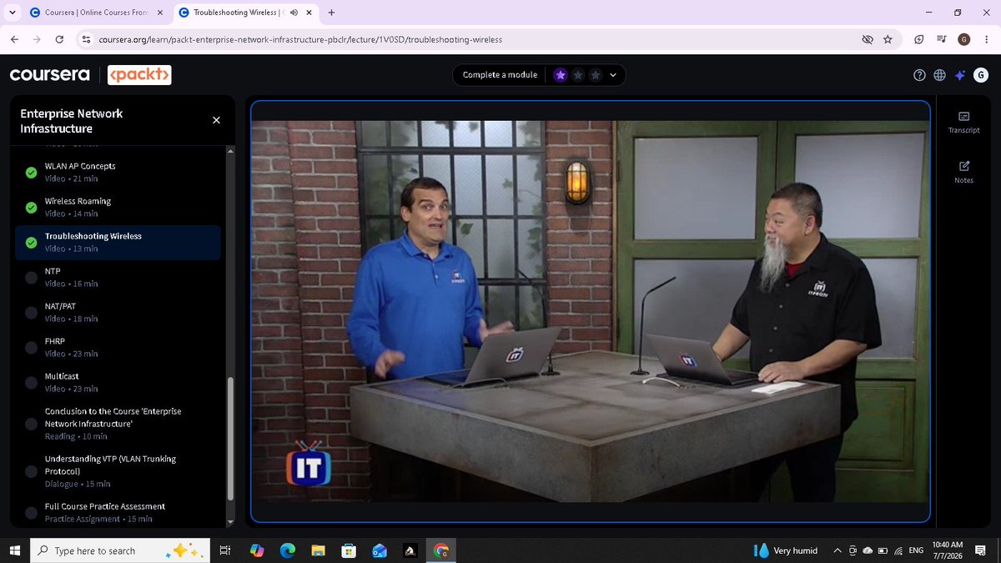
Task: Open the media control icon in toolbar
Action: (942, 39)
